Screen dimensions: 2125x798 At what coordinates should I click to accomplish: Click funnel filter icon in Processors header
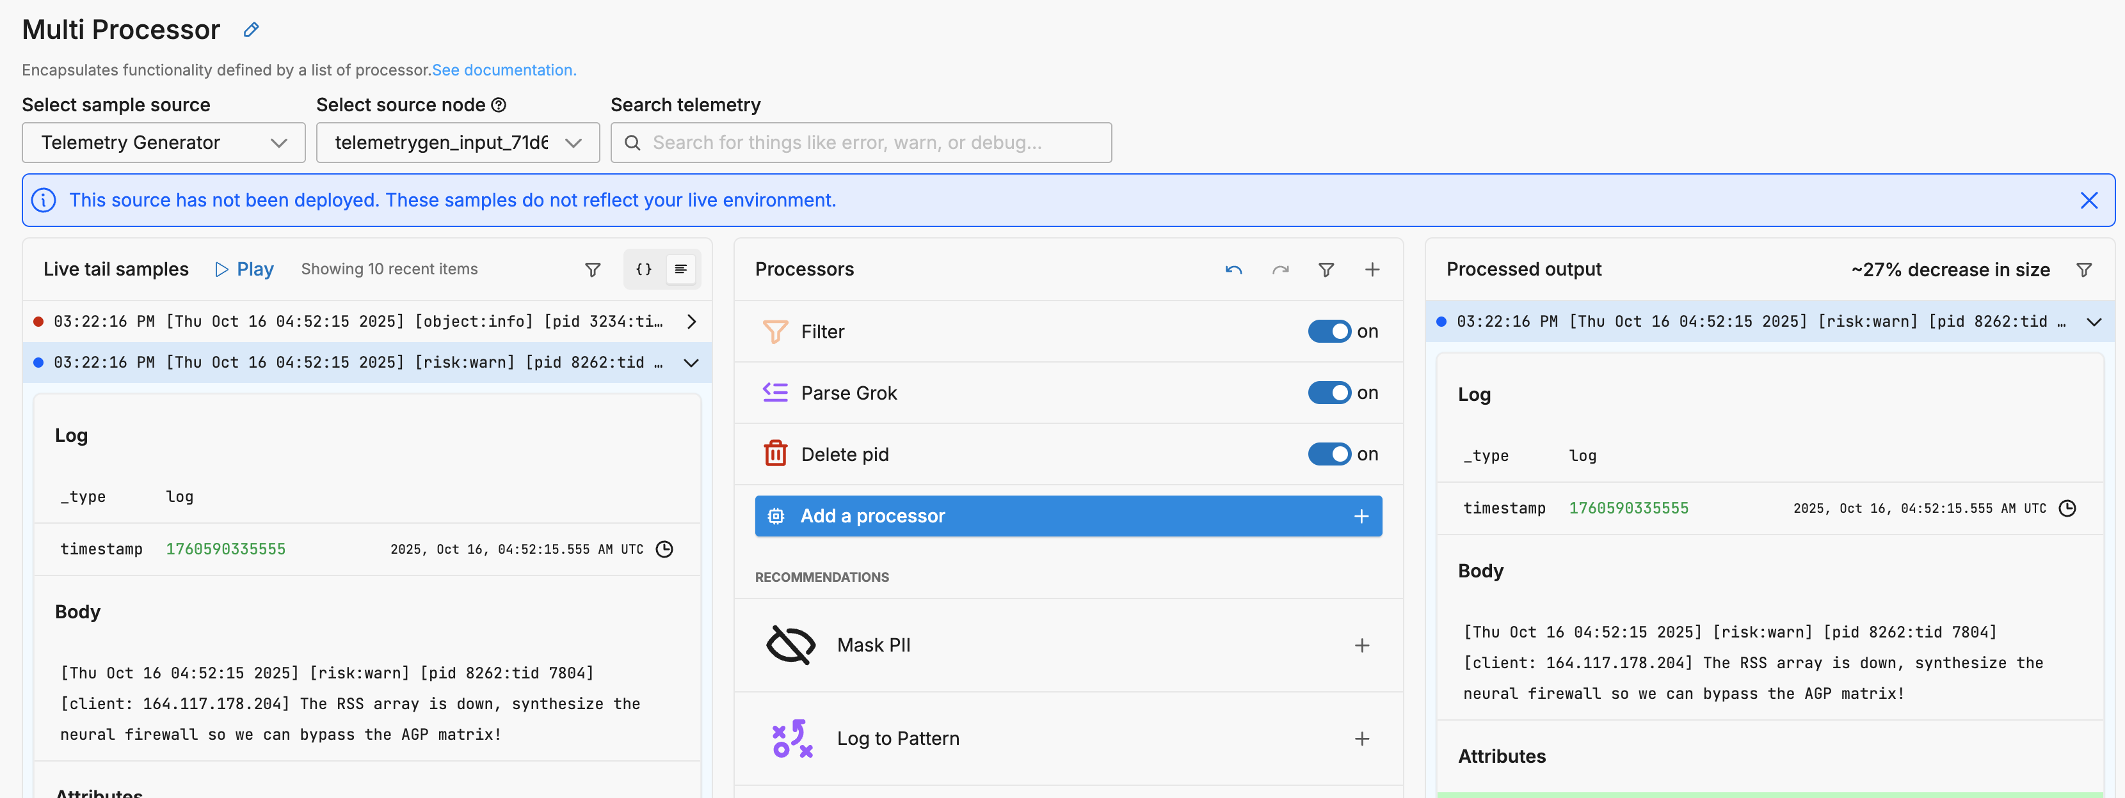coord(1326,270)
